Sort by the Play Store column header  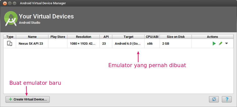click(x=58, y=37)
